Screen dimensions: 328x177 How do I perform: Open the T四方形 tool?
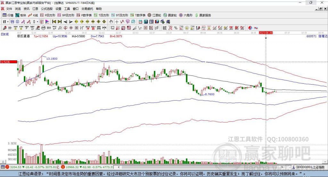pos(102,15)
